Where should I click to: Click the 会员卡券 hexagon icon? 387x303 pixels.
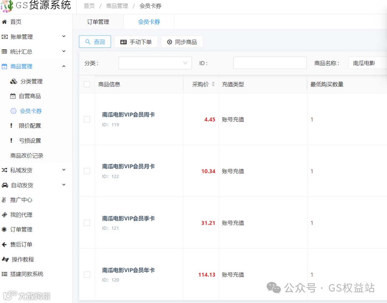tap(13, 111)
